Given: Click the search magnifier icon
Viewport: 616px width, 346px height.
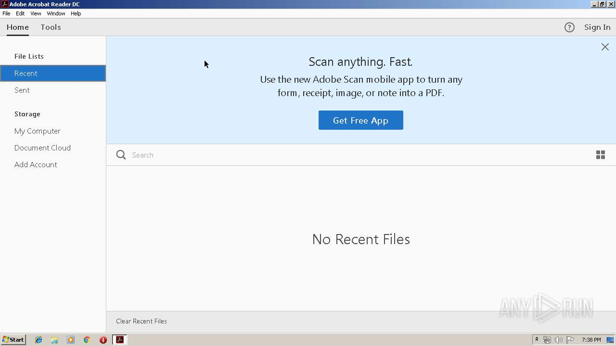Looking at the screenshot, I should [121, 155].
